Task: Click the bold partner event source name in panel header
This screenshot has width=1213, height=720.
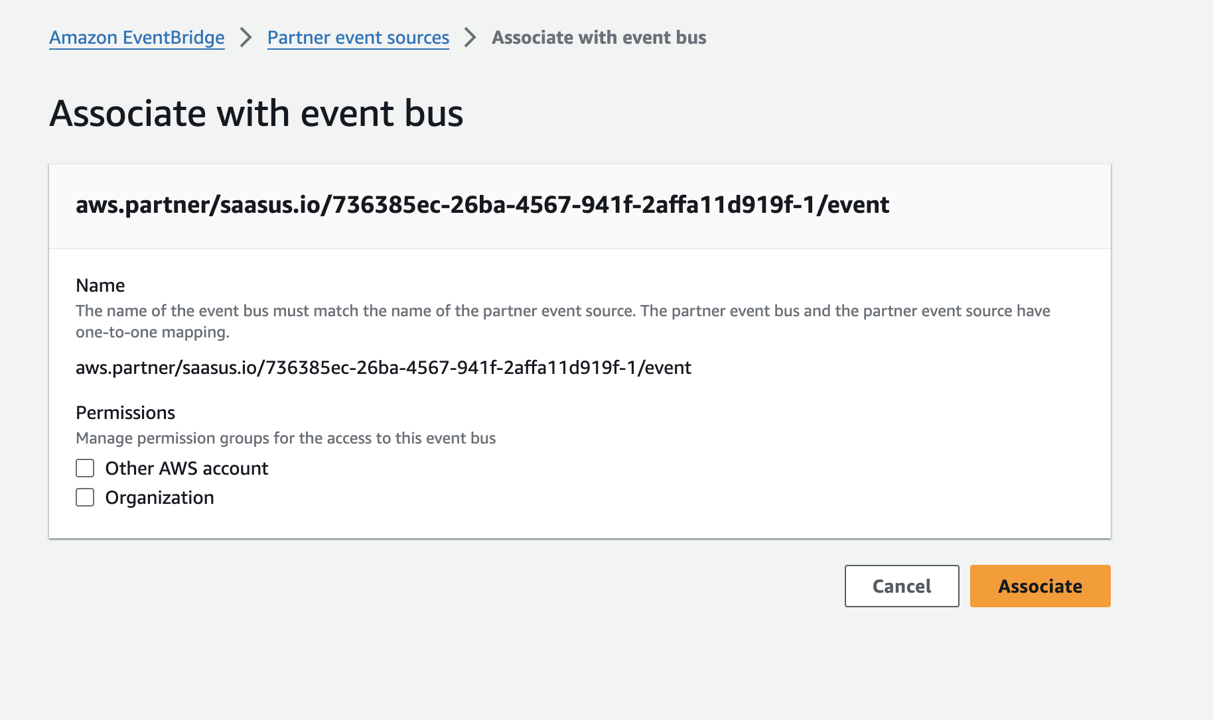Action: pyautogui.click(x=482, y=205)
